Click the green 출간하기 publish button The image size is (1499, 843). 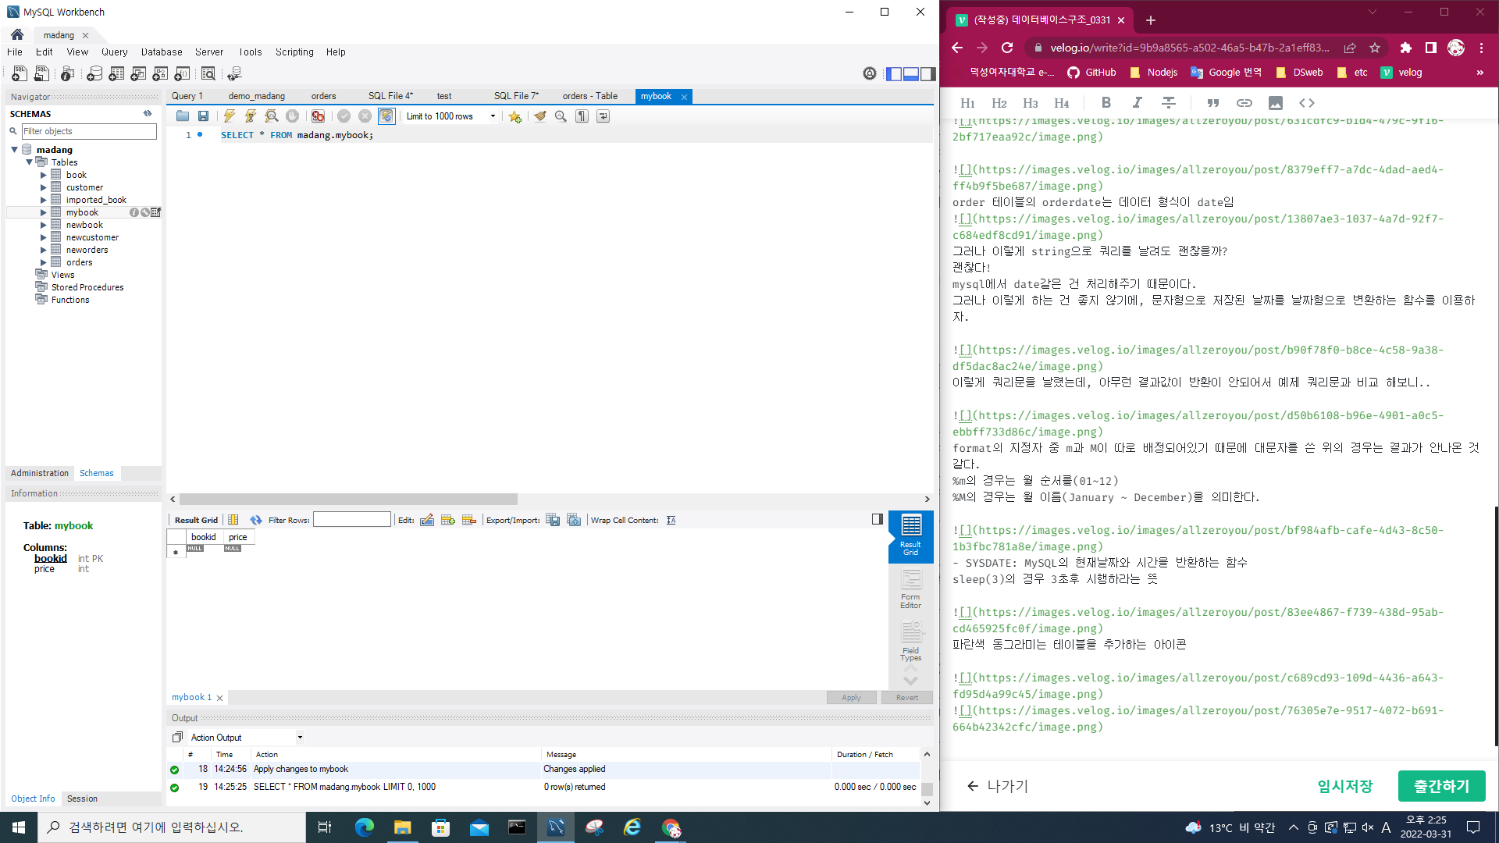1441,786
